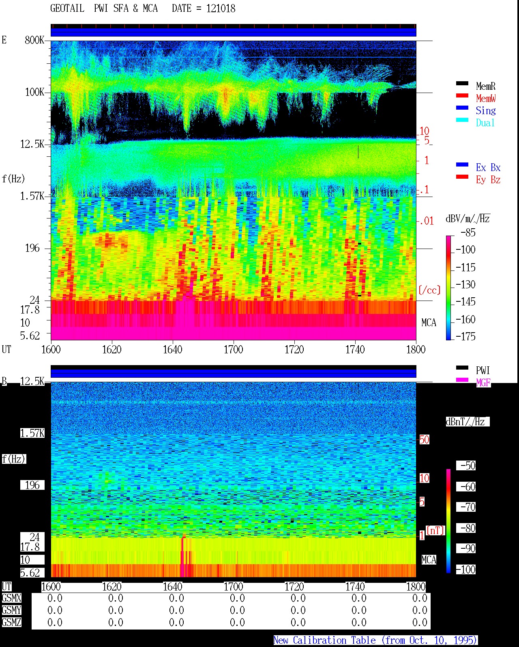Click the 17.8 label on the E panel
Screen dimensions: 519x647
click(30, 309)
